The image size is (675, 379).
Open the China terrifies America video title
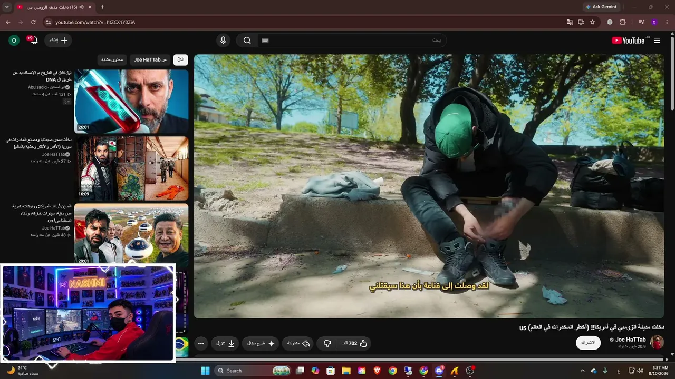coord(41,213)
